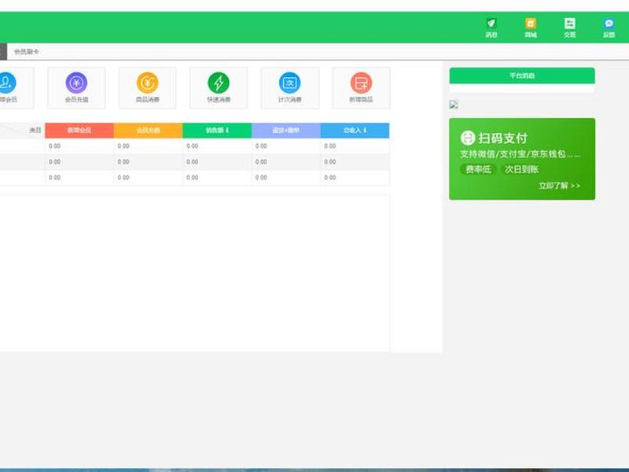Image resolution: width=629 pixels, height=472 pixels.
Task: Click the 次日到账 label on the banner
Action: pyautogui.click(x=521, y=169)
